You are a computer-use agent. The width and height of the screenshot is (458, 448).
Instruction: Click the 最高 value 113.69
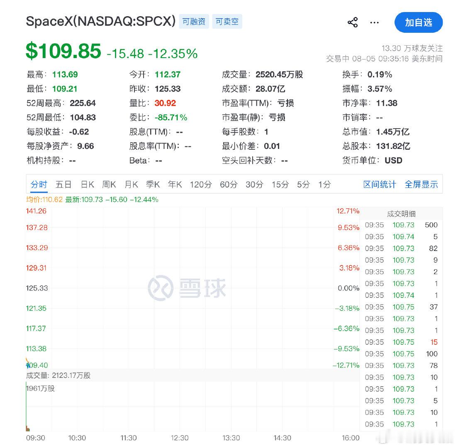[x=65, y=75]
